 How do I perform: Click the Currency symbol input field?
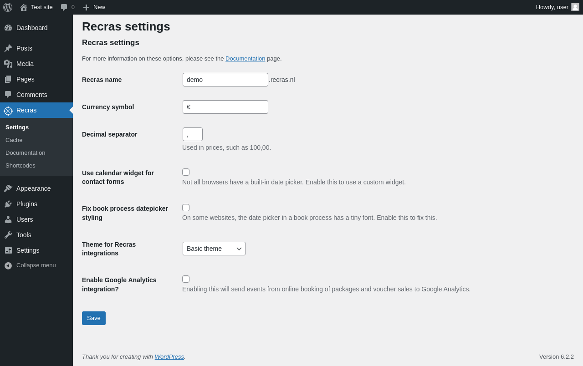225,107
